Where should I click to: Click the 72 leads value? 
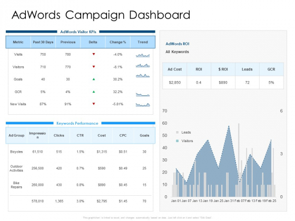click(x=247, y=83)
